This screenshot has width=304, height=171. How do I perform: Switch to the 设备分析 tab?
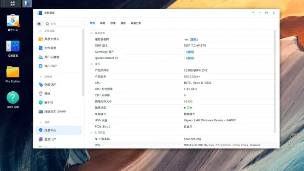tap(136, 23)
